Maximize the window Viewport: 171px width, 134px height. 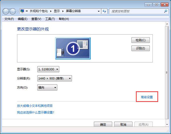tap(156, 5)
